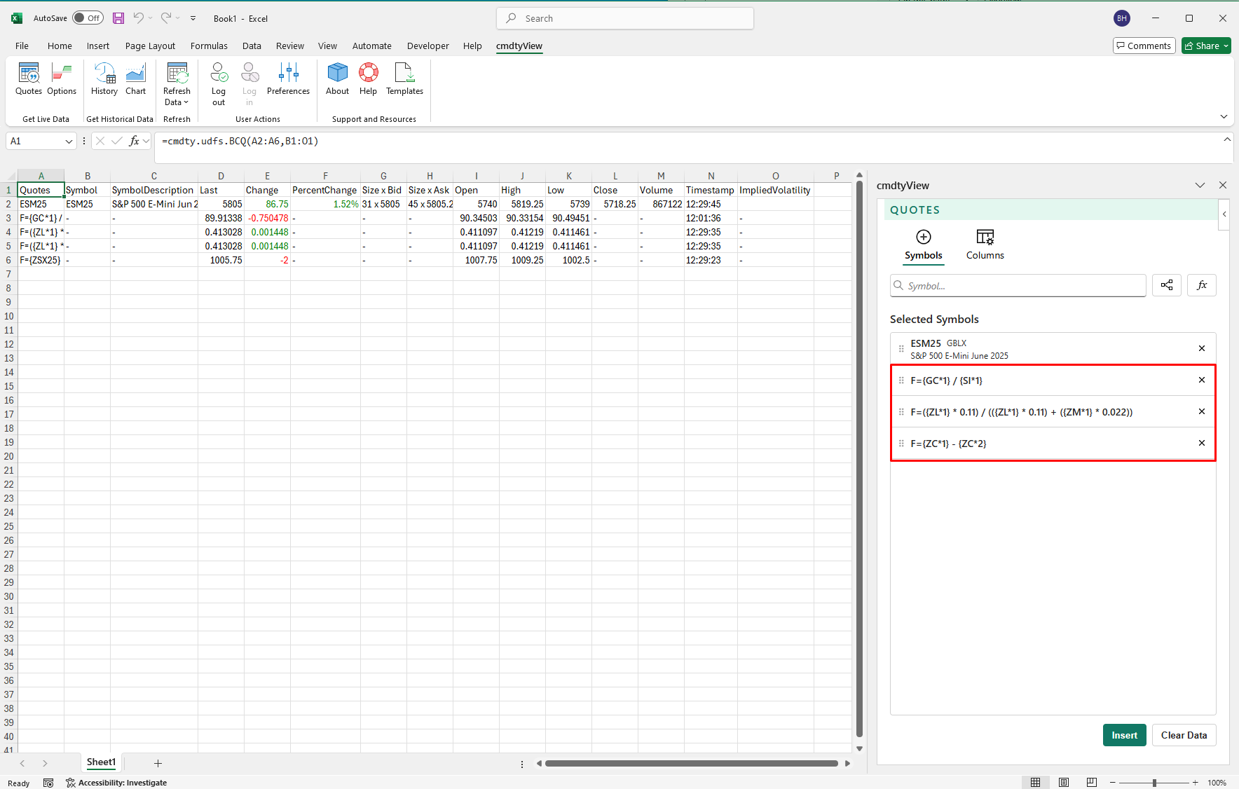The height and width of the screenshot is (789, 1239).
Task: Open the fx expression button in Quotes pane
Action: point(1202,285)
